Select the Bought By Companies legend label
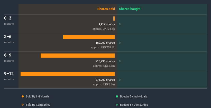Viewport: 211px width, 108px height. pyautogui.click(x=134, y=105)
